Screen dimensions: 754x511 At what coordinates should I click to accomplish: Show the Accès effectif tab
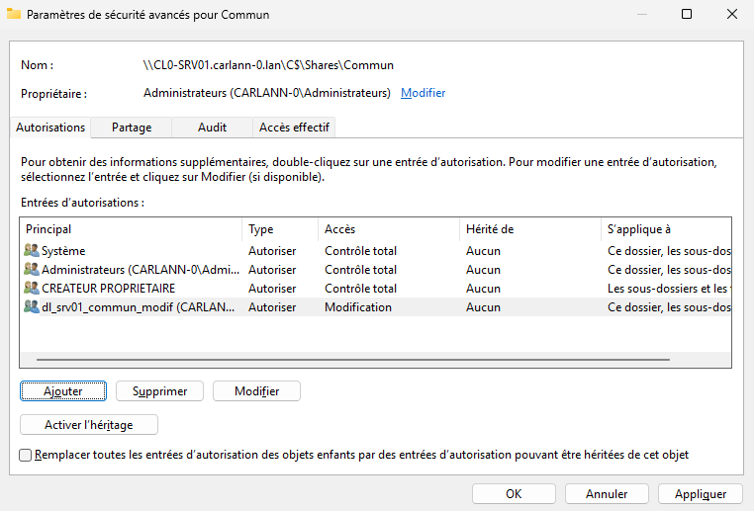click(x=294, y=128)
